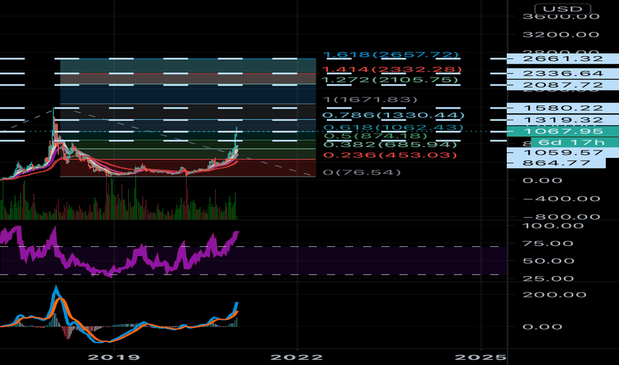Select the 0.786(1330.44) Fibonacci label

[394, 115]
